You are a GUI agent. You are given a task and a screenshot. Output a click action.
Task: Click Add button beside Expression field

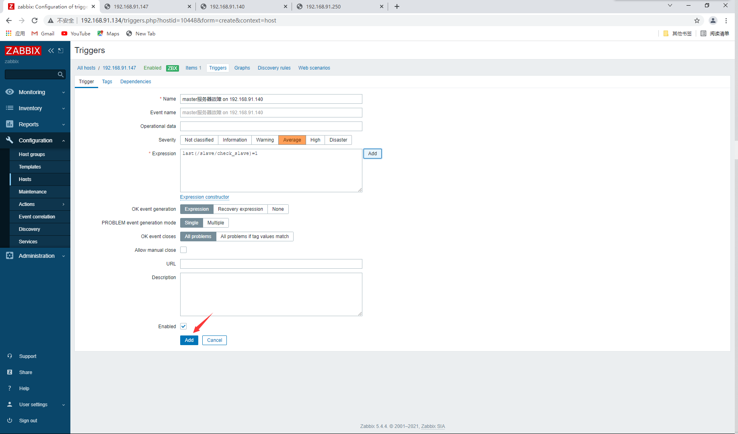tap(372, 154)
